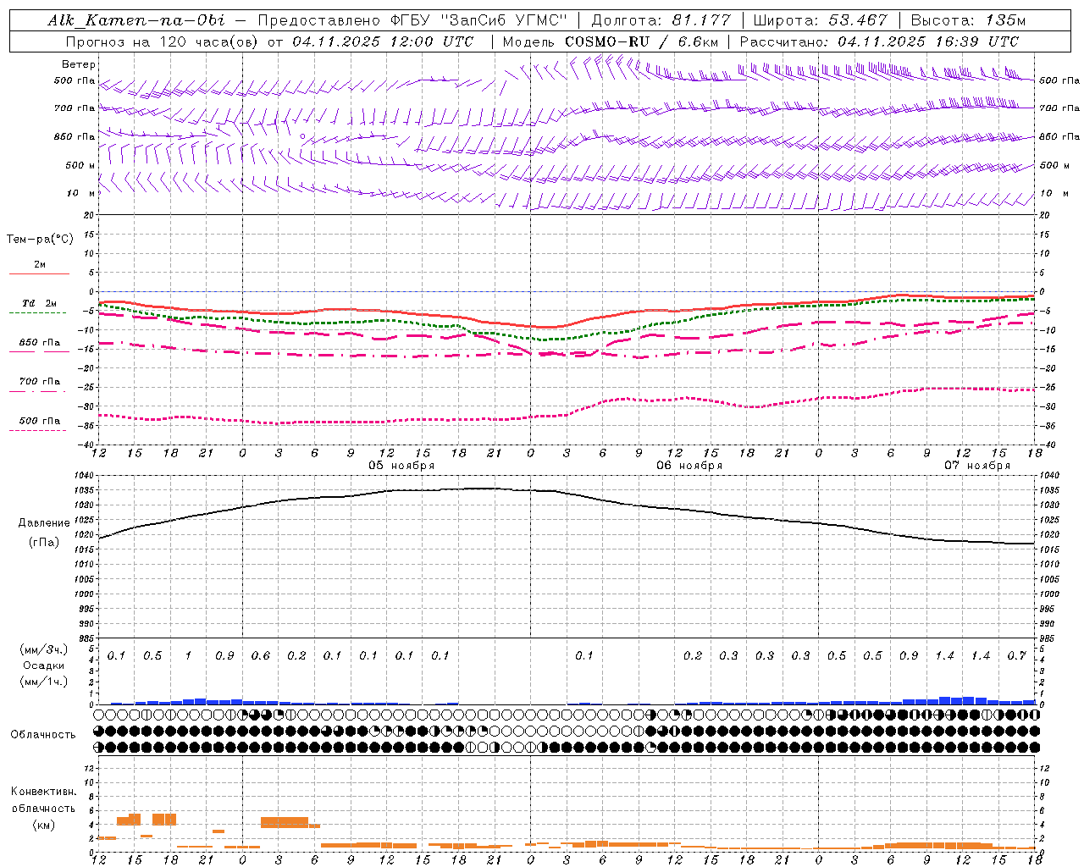
Task: Click the 'Осадки' precipitation label
Action: pos(44,665)
